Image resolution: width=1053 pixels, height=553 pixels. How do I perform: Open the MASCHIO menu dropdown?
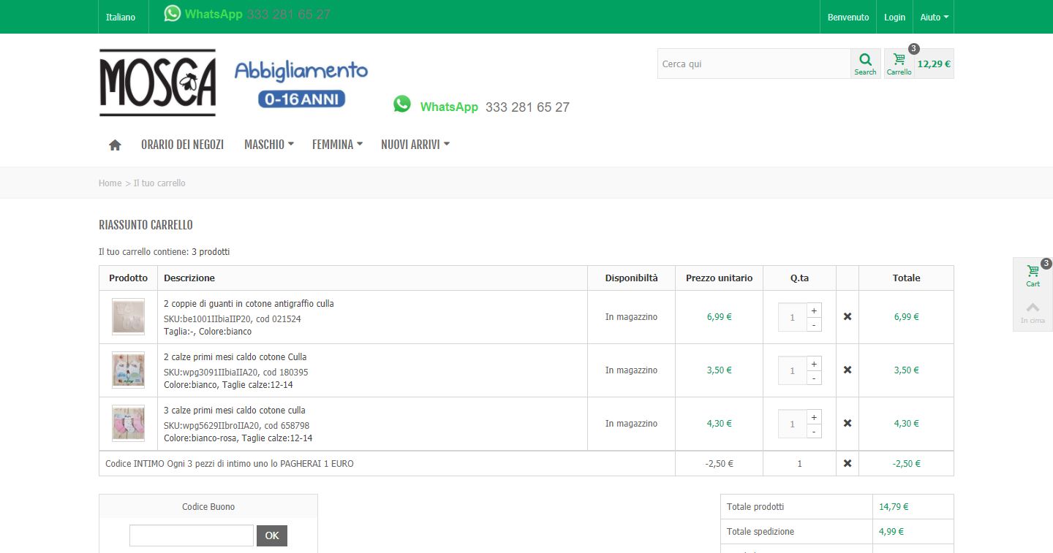268,145
